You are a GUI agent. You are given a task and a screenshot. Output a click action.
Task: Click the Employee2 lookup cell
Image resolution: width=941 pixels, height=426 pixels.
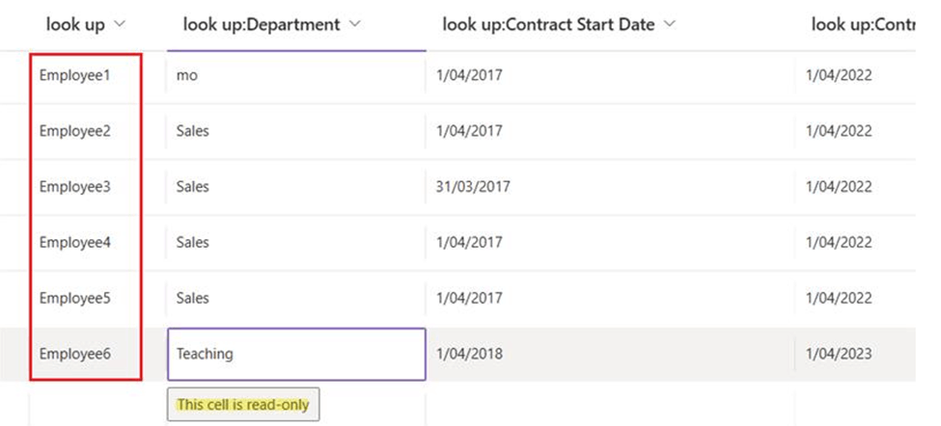coord(75,131)
